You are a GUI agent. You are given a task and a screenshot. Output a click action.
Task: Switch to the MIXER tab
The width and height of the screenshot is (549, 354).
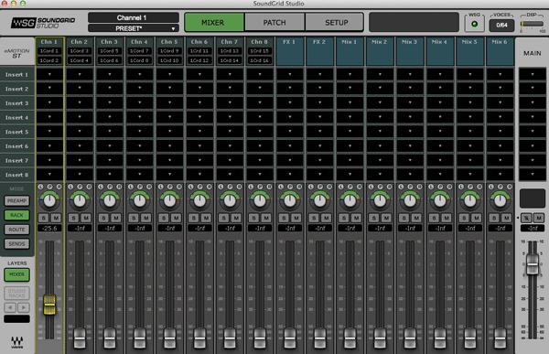(214, 22)
